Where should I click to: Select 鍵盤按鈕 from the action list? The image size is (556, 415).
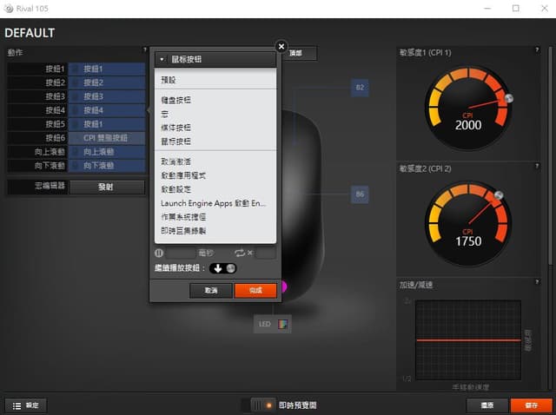[x=215, y=101]
